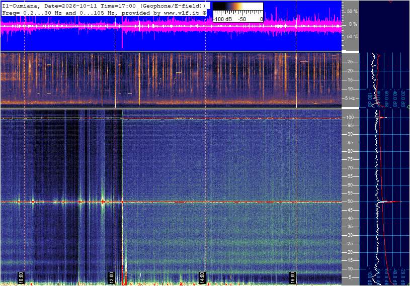
Task: Click the '60' frequency axis label
Action: (x=350, y=185)
